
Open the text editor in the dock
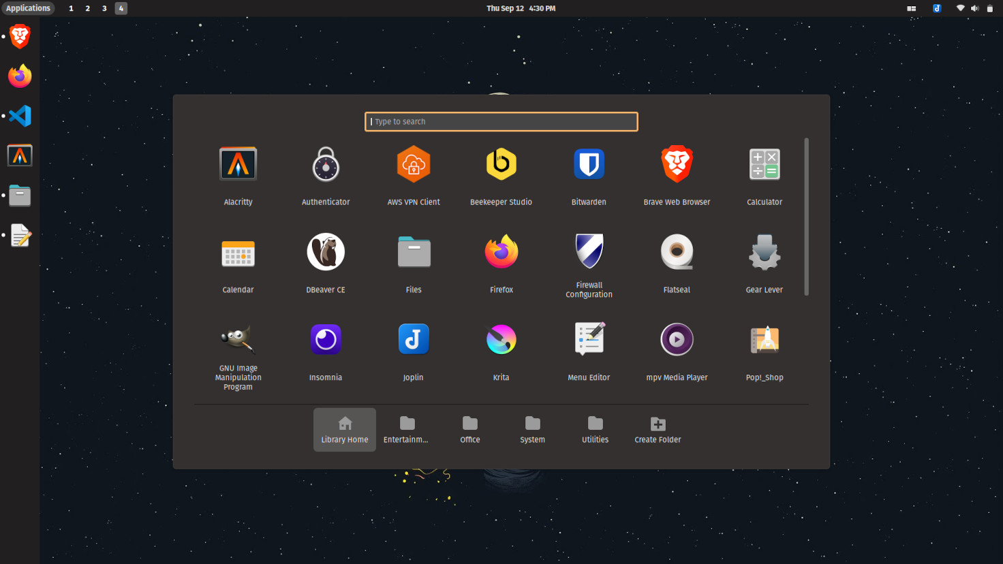pyautogui.click(x=20, y=236)
